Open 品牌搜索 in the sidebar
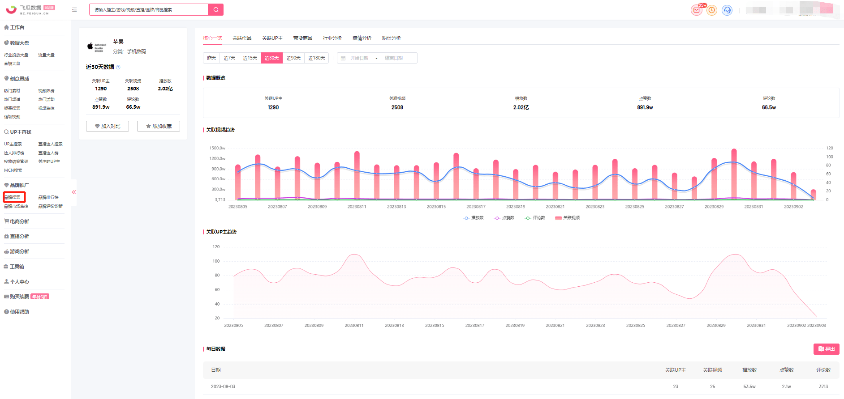Screen dimensions: 844x399 click(13, 197)
